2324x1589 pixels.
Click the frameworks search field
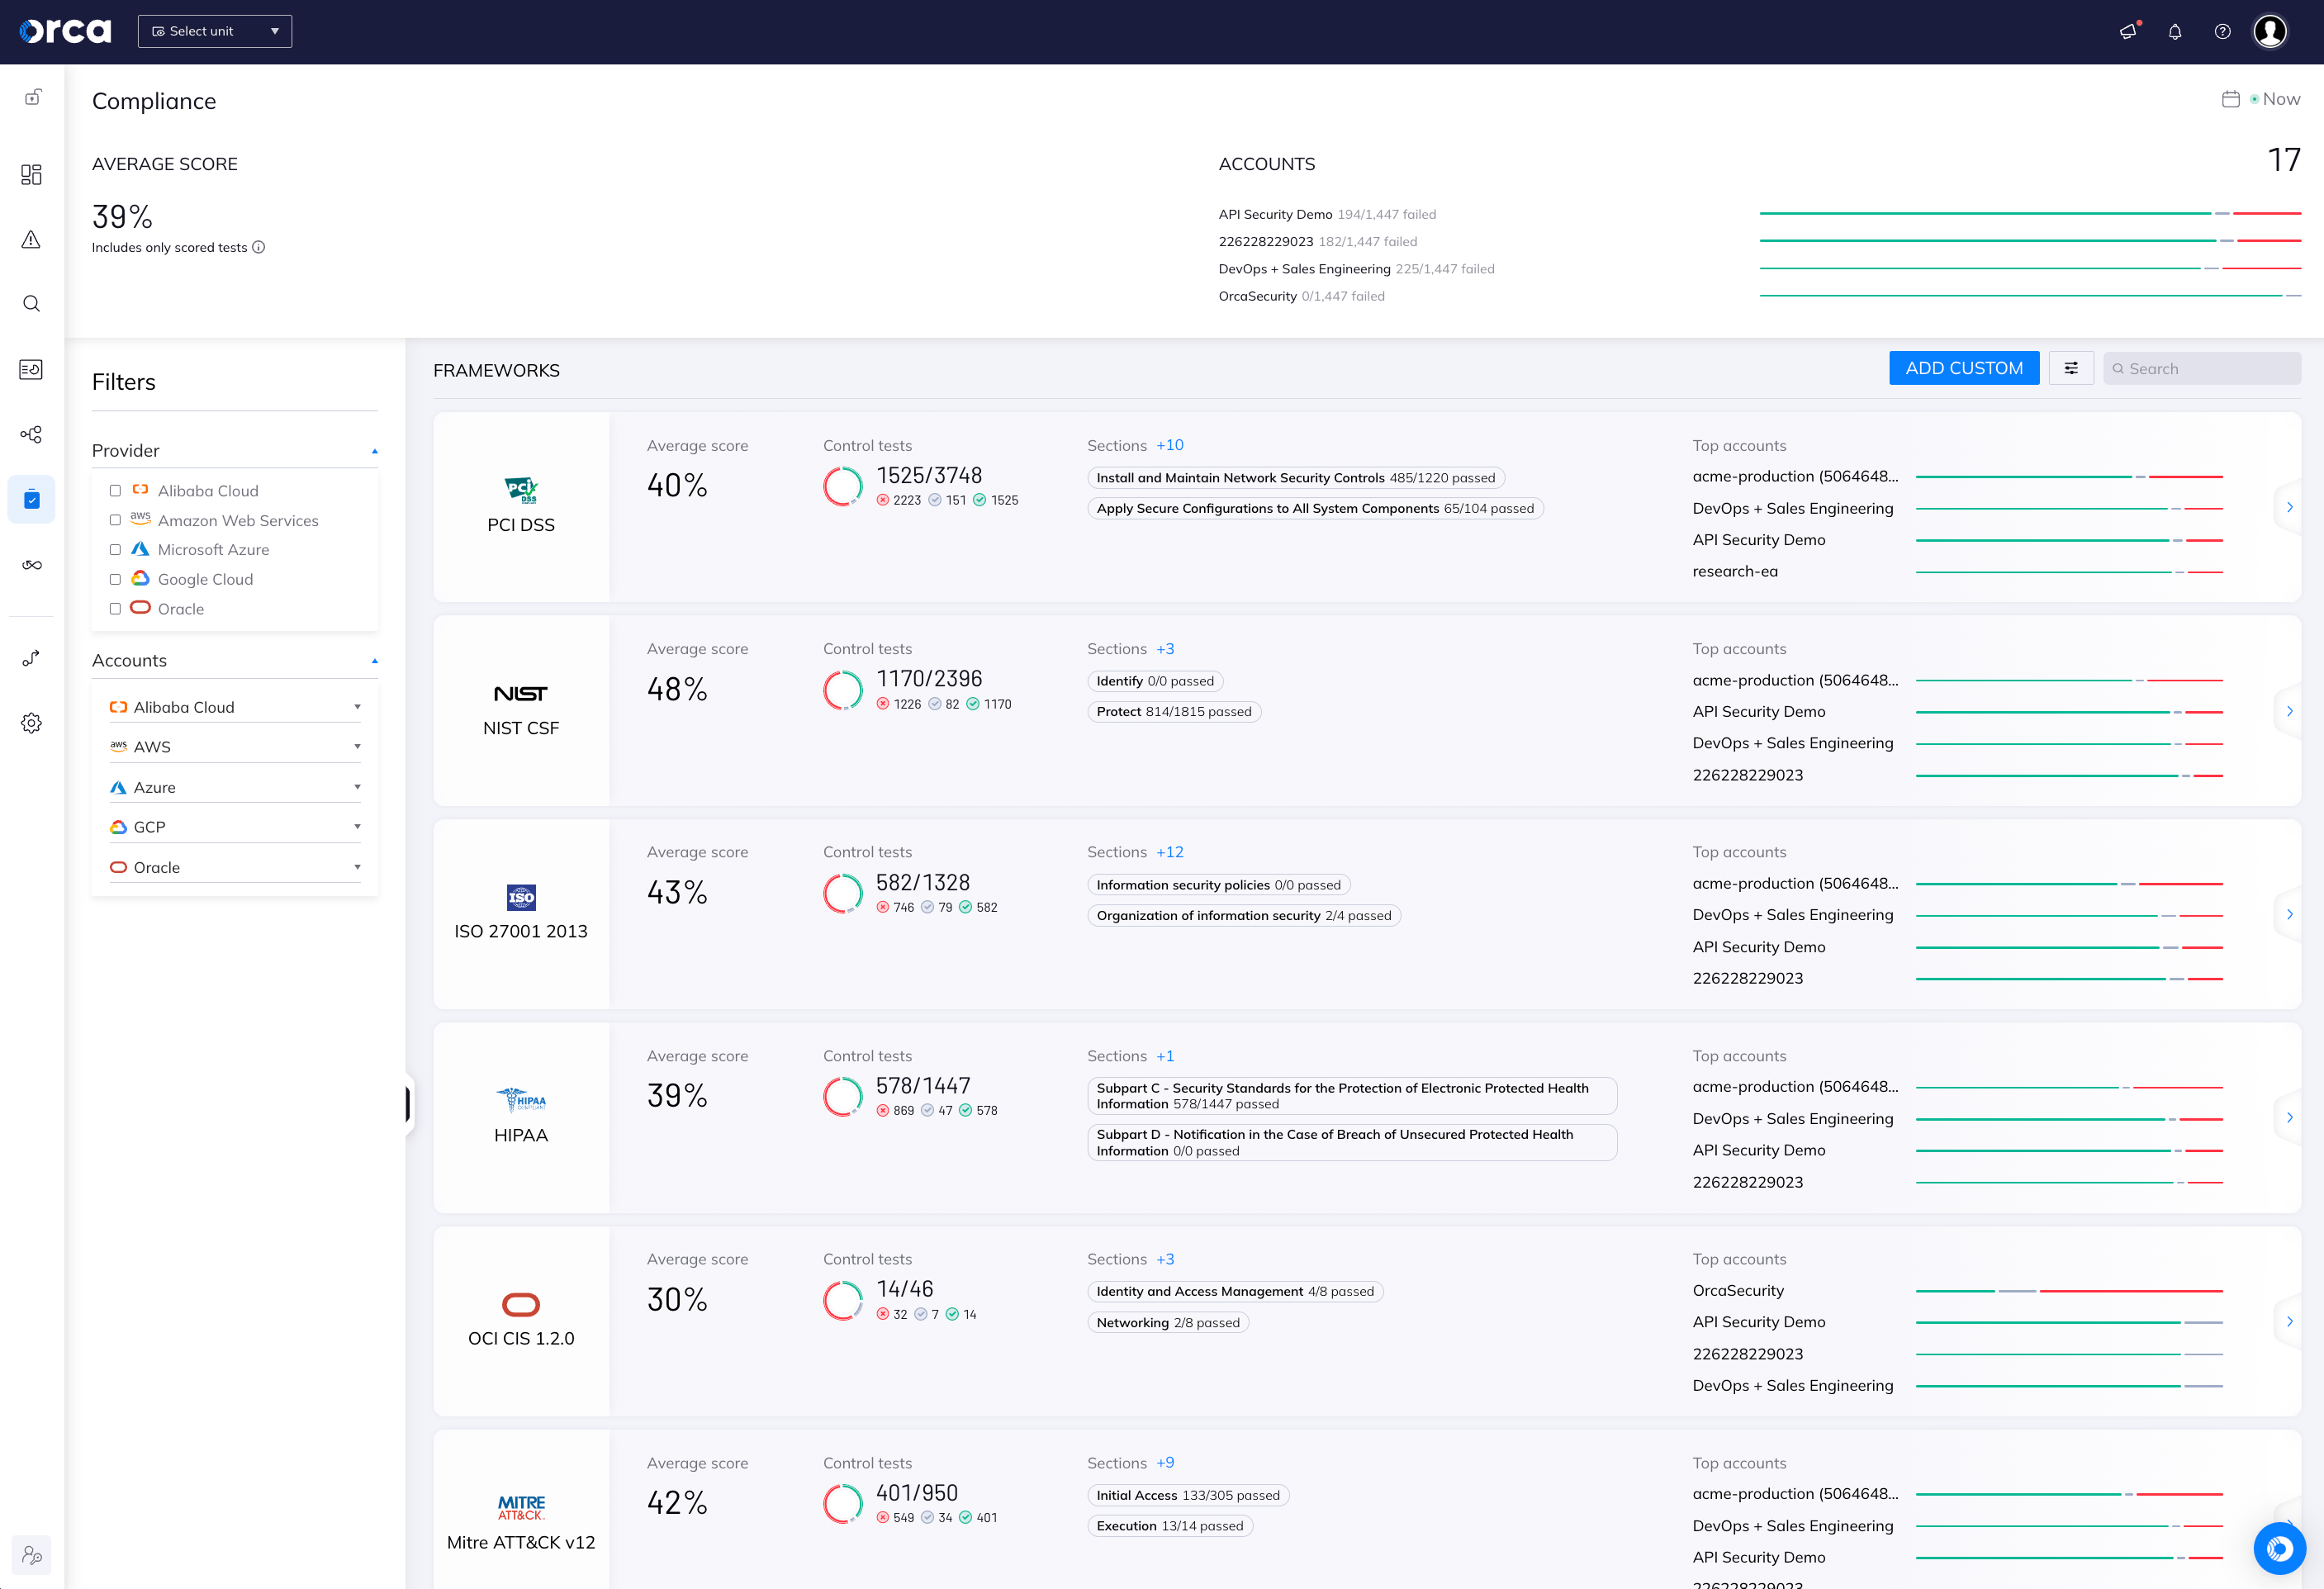2200,368
